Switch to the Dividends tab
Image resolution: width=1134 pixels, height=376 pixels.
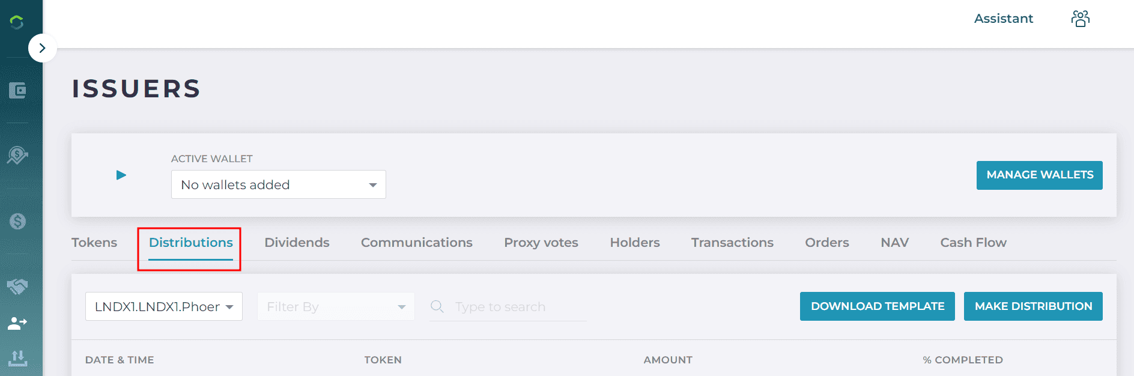pyautogui.click(x=297, y=243)
